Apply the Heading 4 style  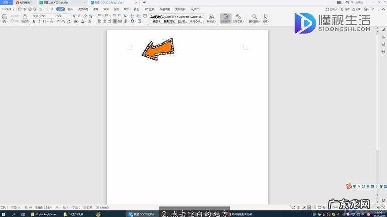pos(156,19)
